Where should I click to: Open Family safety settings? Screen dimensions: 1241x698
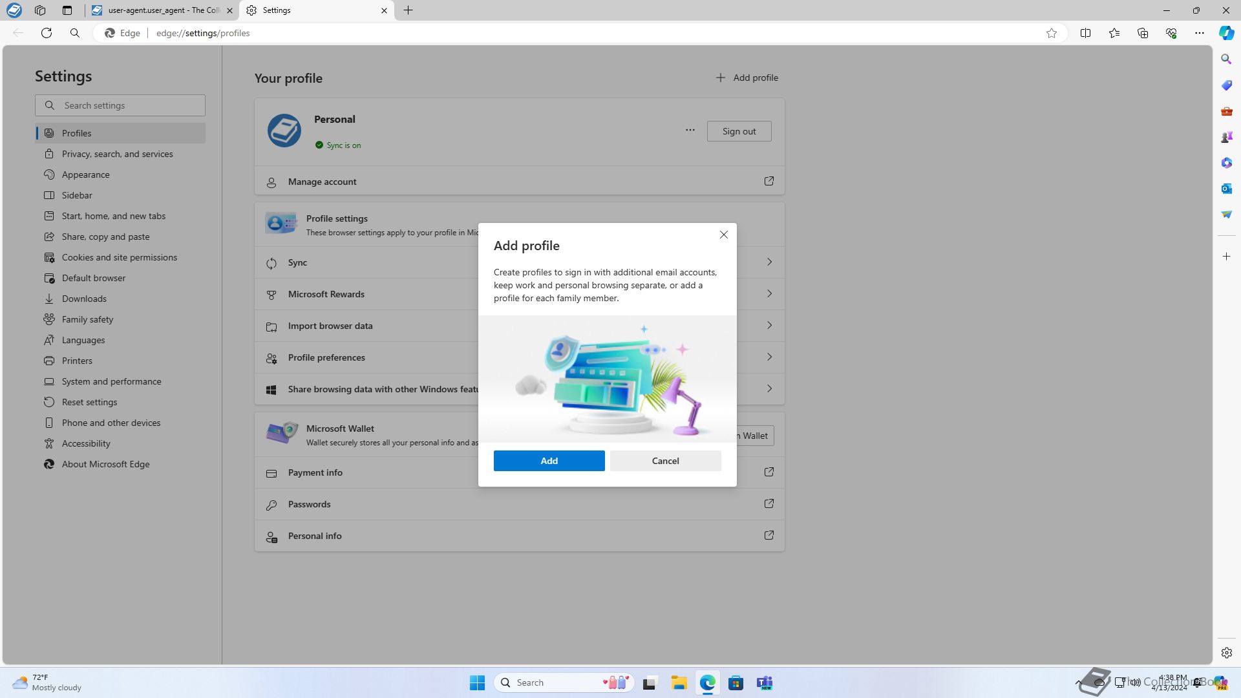(120, 319)
